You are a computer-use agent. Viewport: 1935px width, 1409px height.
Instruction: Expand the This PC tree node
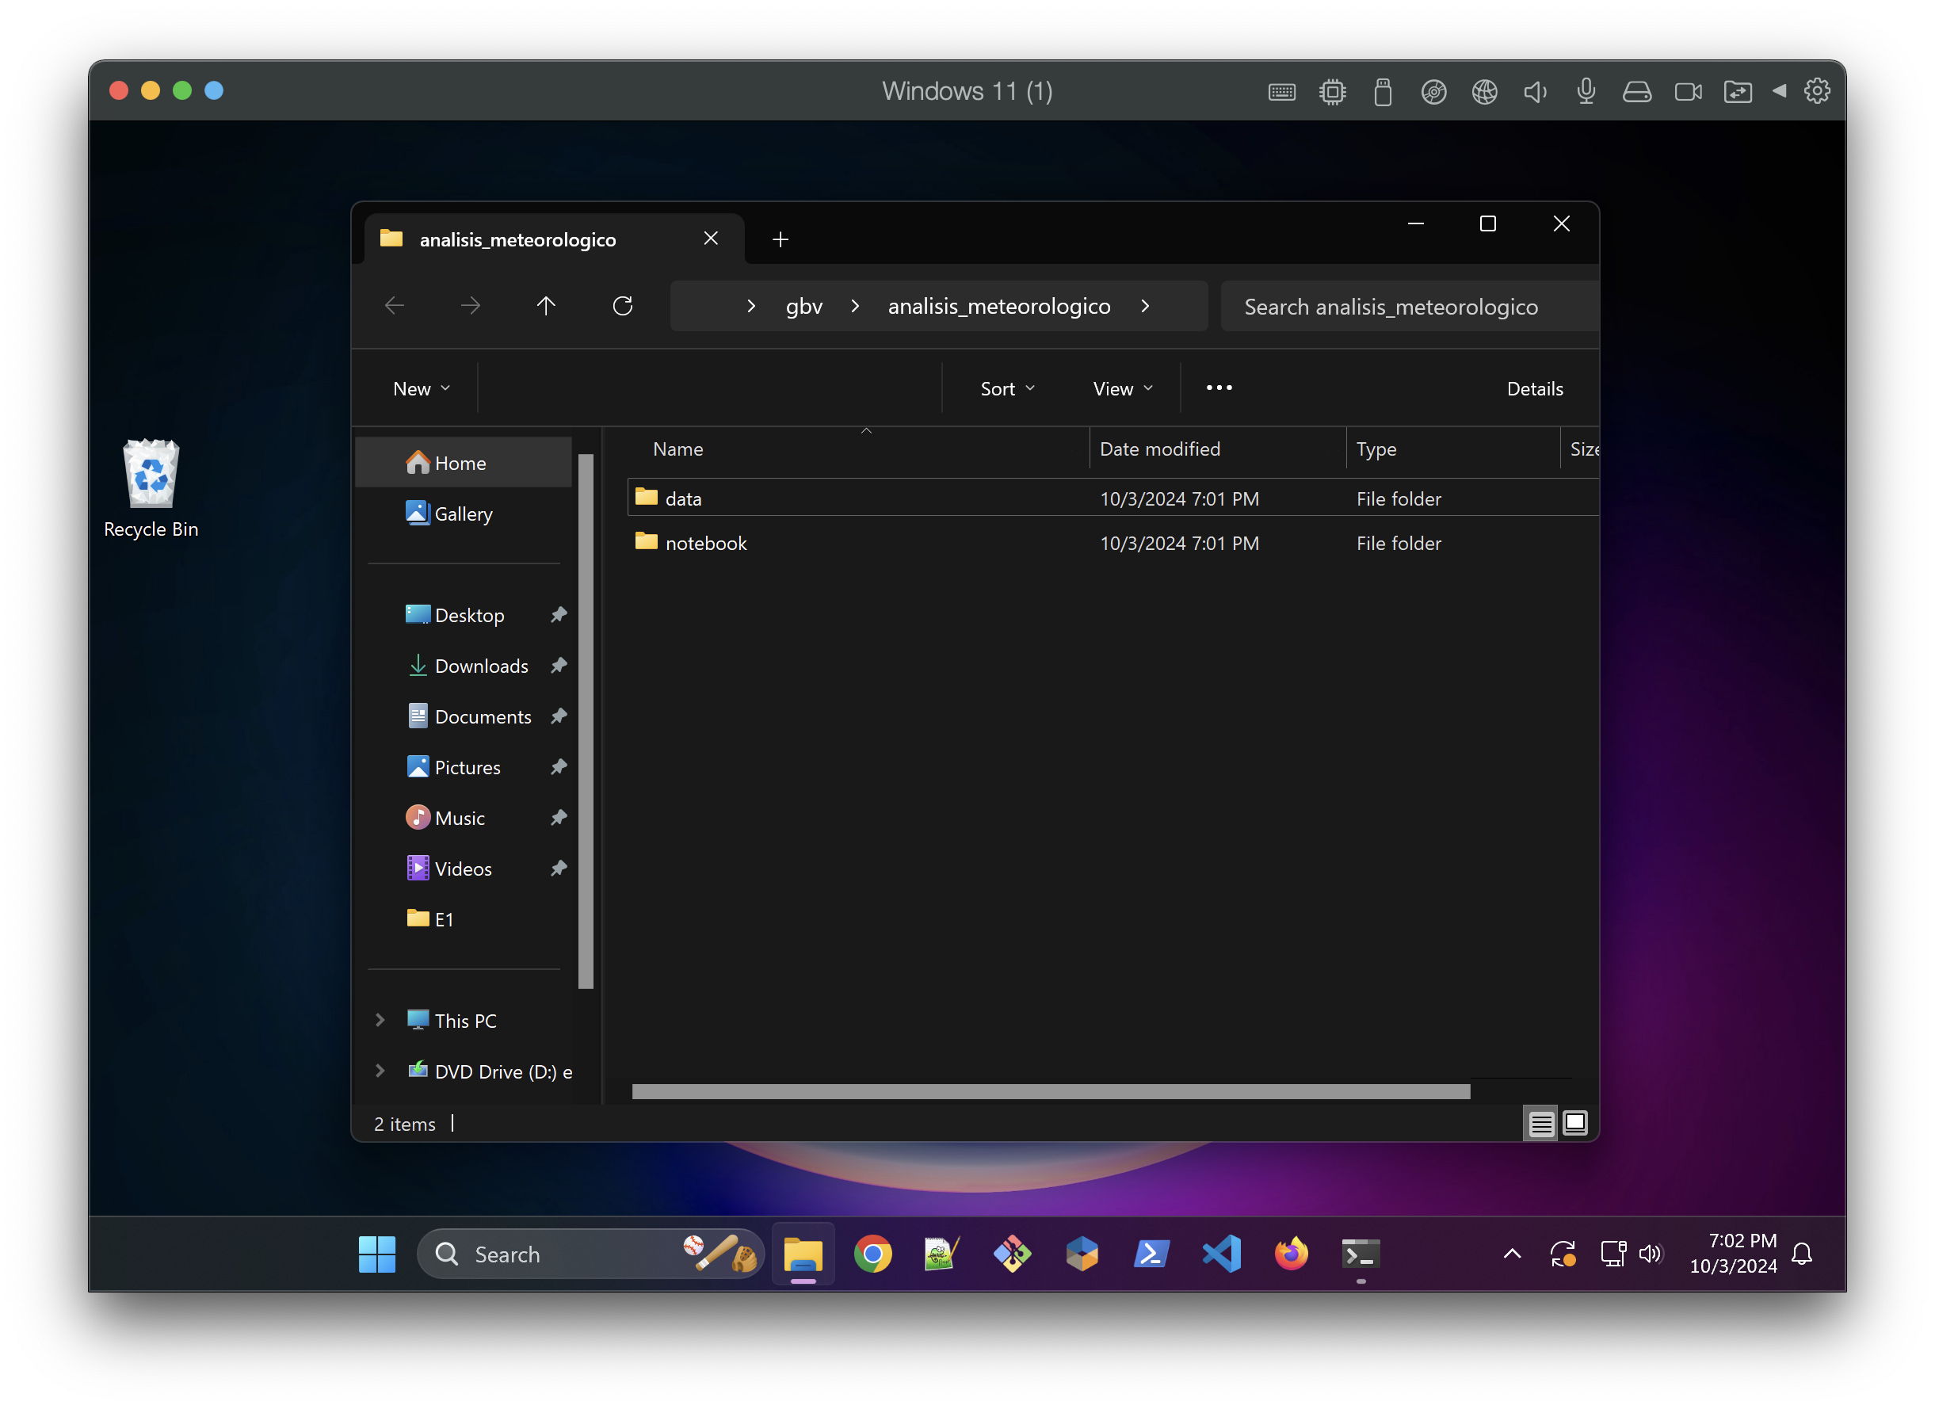pos(380,1021)
